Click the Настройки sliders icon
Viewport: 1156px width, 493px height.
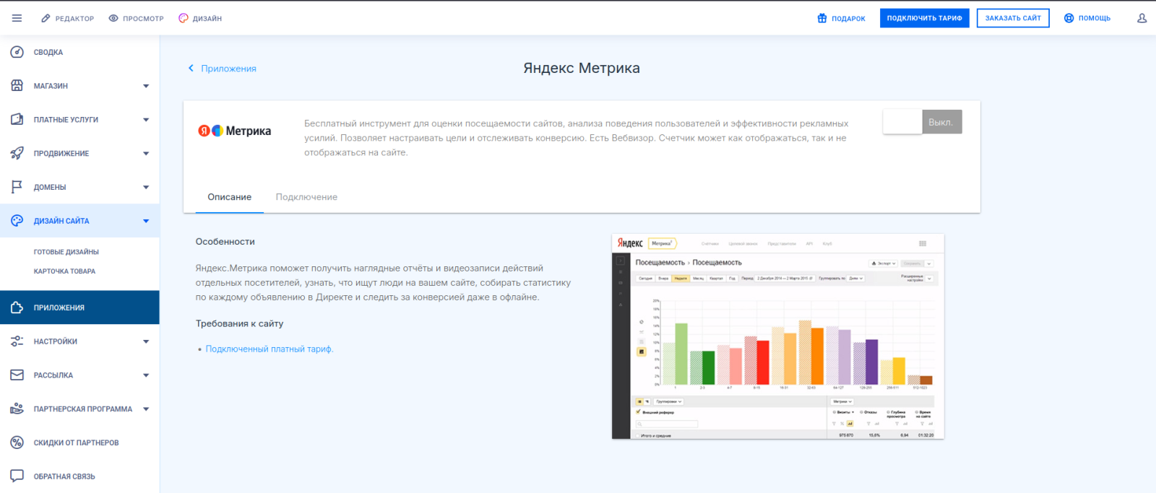(x=17, y=341)
